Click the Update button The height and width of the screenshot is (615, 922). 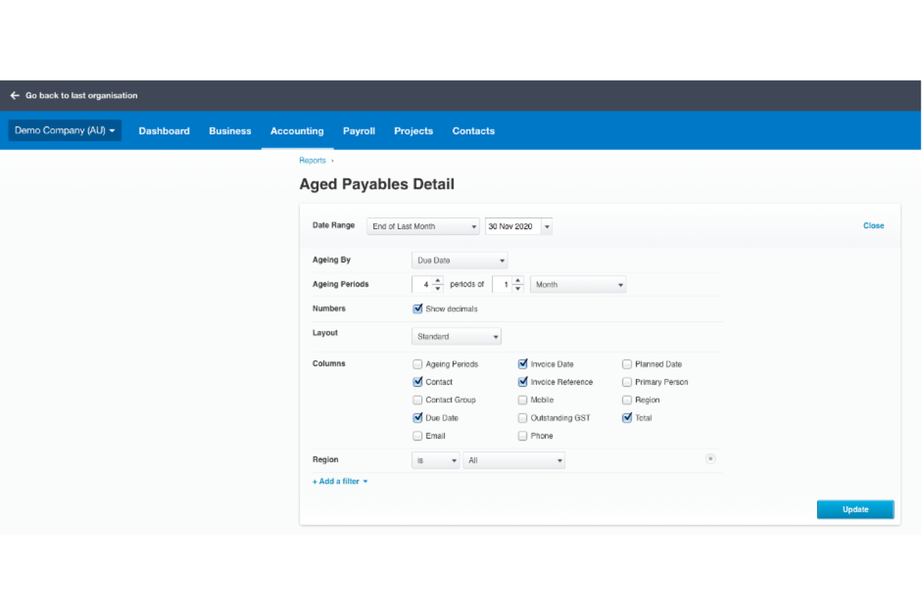coord(855,509)
